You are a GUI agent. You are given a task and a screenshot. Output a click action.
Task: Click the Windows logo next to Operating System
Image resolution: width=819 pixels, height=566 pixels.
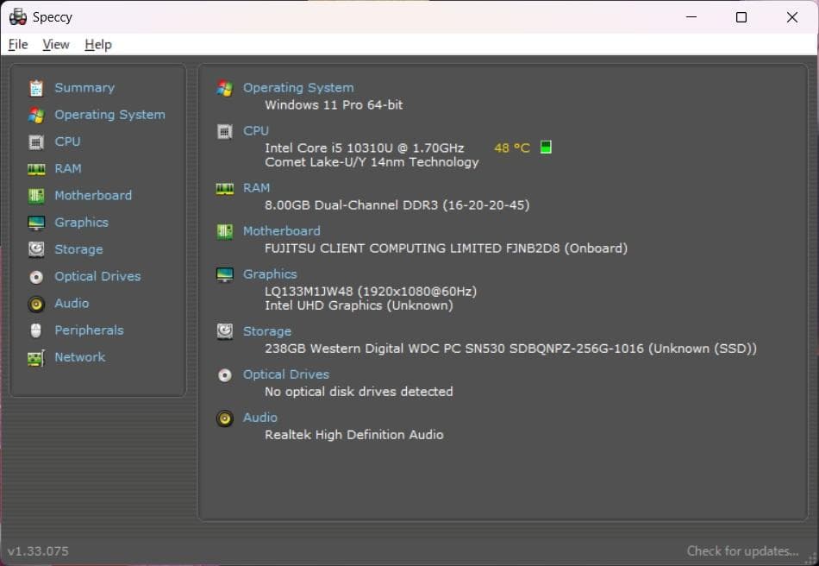223,87
